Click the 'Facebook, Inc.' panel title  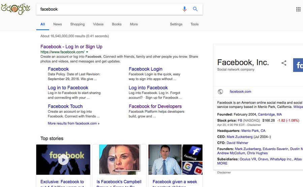tap(243, 62)
